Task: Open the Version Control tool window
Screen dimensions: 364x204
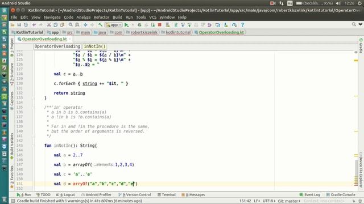Action: point(135,195)
